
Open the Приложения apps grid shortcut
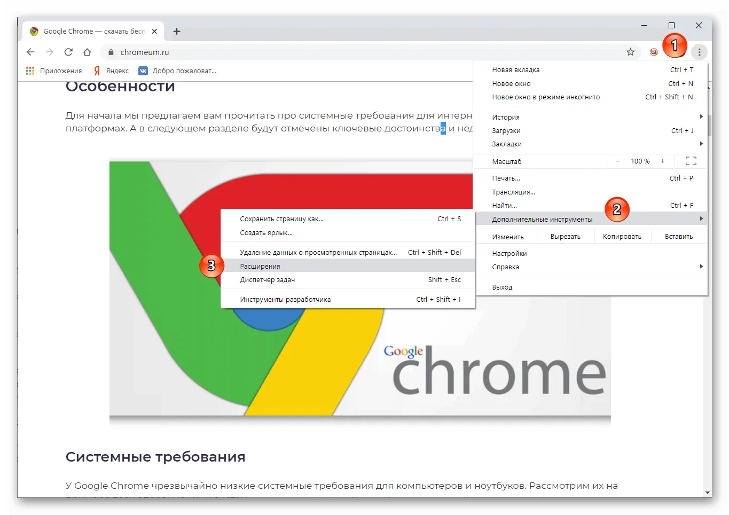[x=54, y=71]
